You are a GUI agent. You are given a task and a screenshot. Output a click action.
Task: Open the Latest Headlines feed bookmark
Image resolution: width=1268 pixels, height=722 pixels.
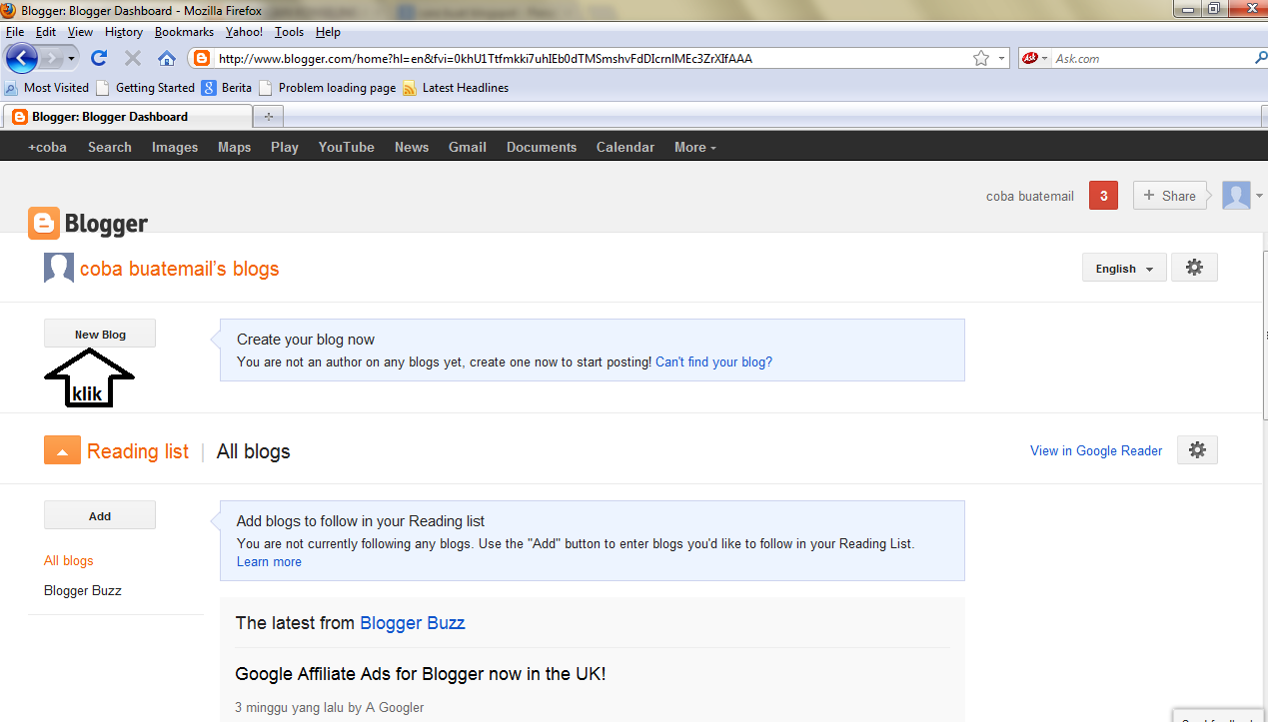(x=456, y=88)
